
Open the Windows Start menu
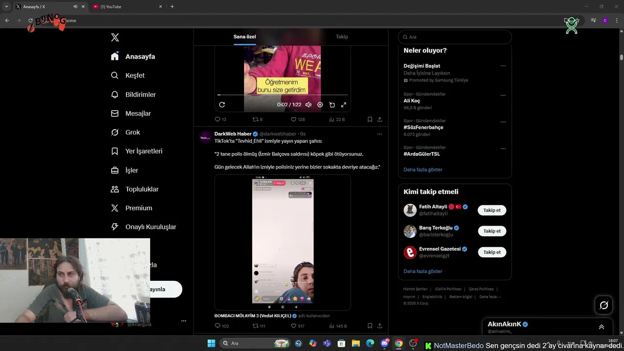click(x=211, y=344)
